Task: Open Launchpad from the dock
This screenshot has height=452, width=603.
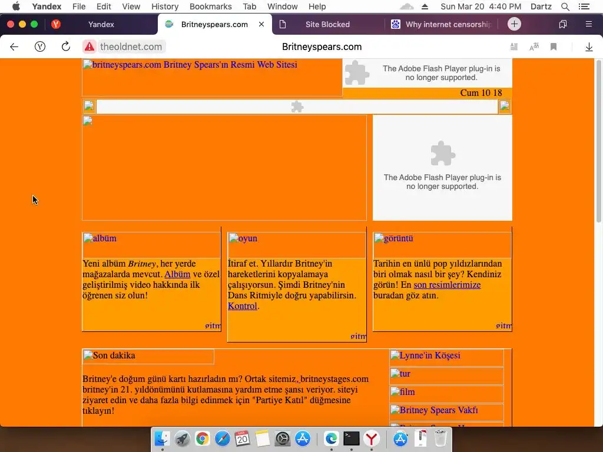Action: [x=183, y=438]
